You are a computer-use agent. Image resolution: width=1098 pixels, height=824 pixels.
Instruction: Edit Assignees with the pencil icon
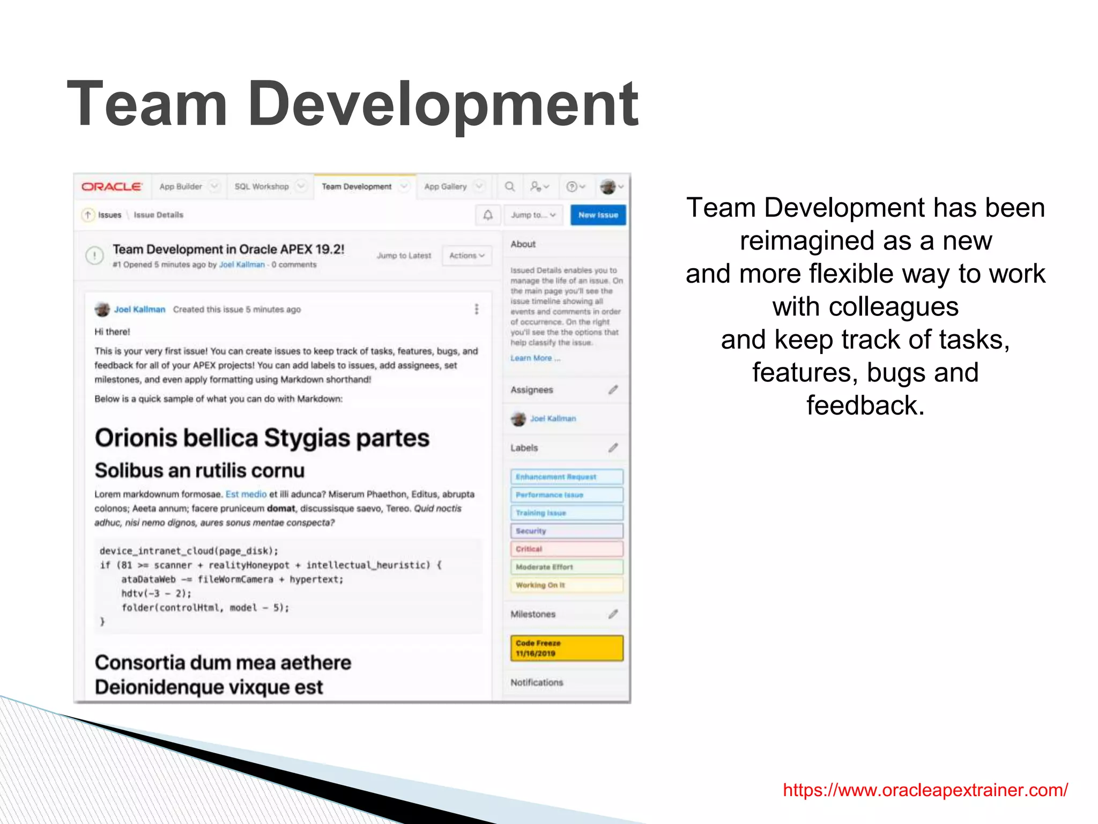(x=613, y=390)
